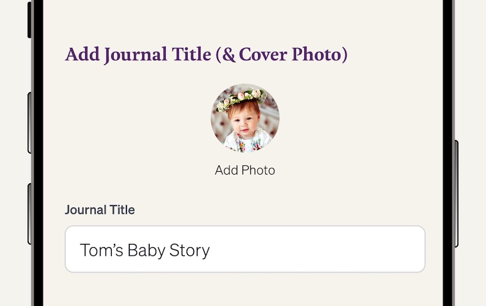Click the Add Journal Title heading
The width and height of the screenshot is (486, 306).
coord(206,54)
